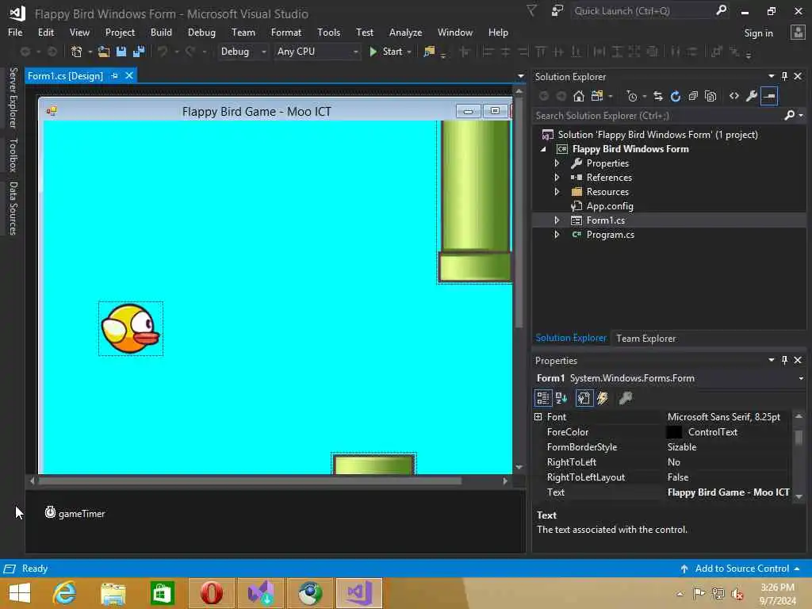
Task: Click the designer horizontal scrollbar
Action: click(x=250, y=481)
